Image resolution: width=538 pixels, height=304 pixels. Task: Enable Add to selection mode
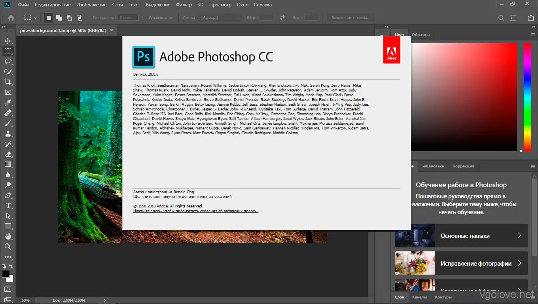pyautogui.click(x=59, y=18)
